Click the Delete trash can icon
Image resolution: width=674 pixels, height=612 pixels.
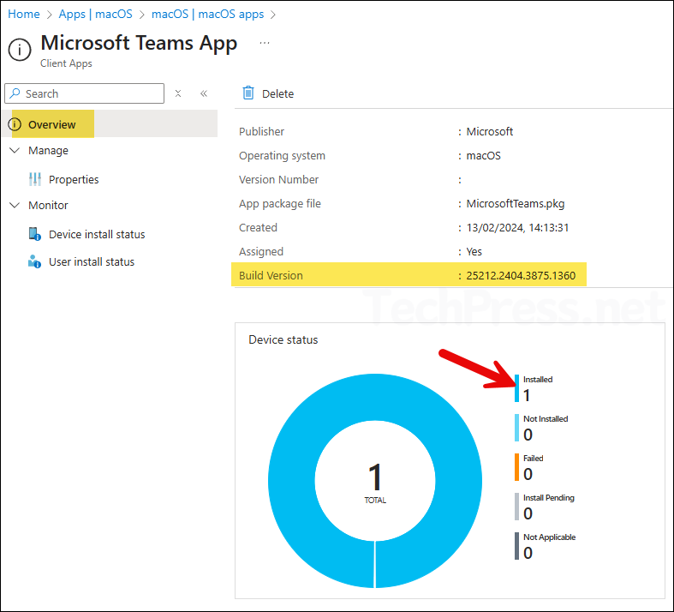(x=248, y=93)
